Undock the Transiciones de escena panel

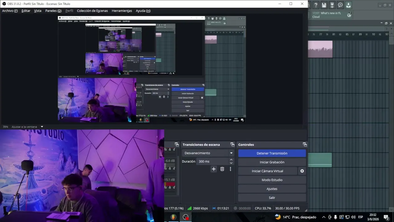click(x=232, y=145)
